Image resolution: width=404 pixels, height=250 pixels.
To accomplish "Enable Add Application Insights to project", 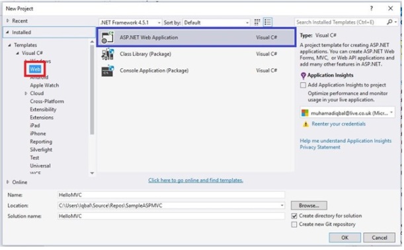I will pyautogui.click(x=303, y=85).
